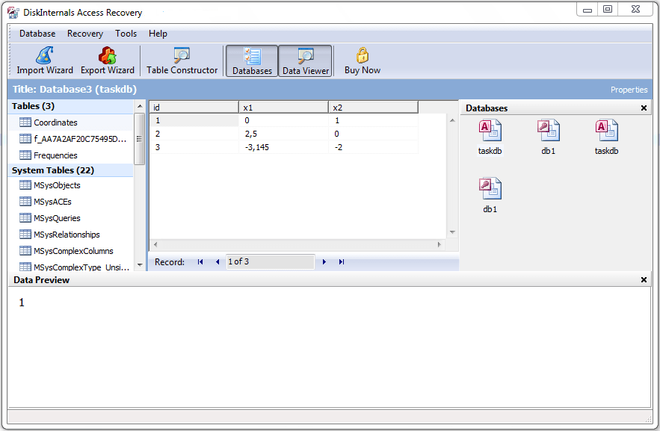This screenshot has width=660, height=431.
Task: Click the Buy Now icon
Action: pyautogui.click(x=361, y=61)
